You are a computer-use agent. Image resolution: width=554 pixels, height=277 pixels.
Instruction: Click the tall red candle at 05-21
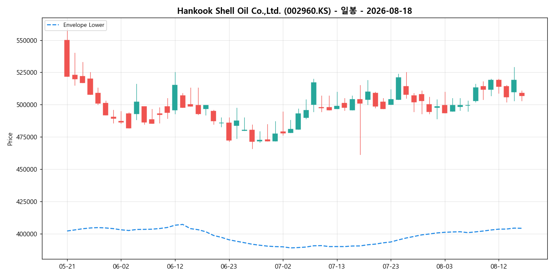click(x=67, y=58)
